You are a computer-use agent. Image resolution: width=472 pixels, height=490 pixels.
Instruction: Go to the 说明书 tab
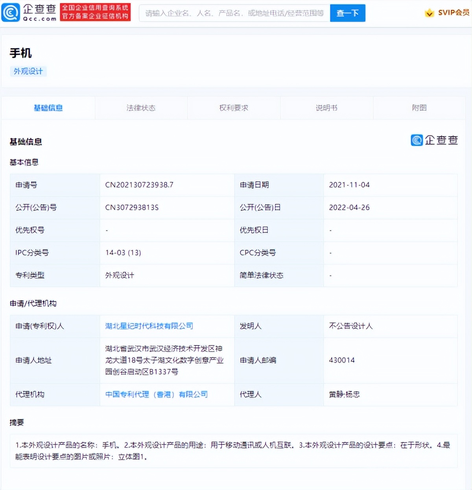[x=326, y=108]
